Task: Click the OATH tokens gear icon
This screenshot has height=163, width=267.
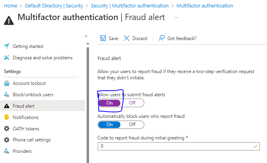Action: tap(7, 129)
